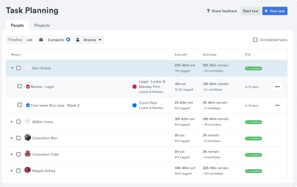Expand Consultant Cate's tasks

click(x=12, y=154)
